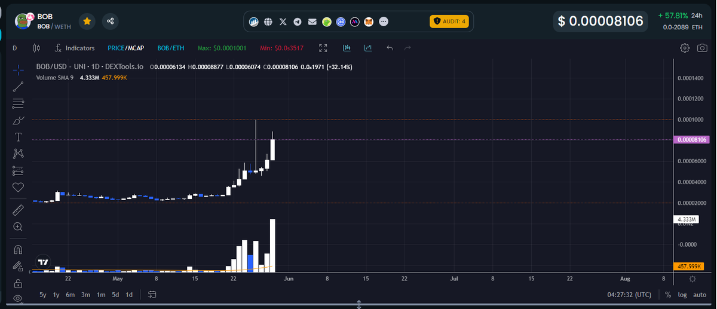717x309 pixels.
Task: Open the black pink-and-blue M-logo icon link
Action: (x=355, y=22)
